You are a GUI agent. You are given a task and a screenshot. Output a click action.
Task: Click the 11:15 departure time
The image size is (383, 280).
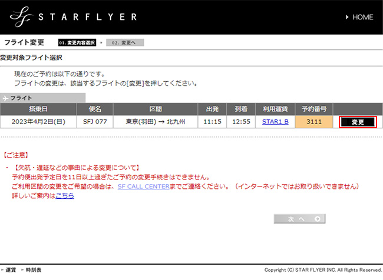[213, 122]
